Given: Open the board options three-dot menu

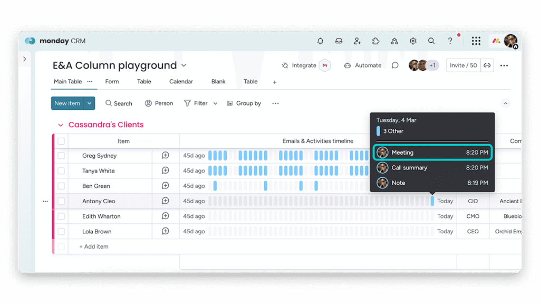Looking at the screenshot, I should point(504,65).
